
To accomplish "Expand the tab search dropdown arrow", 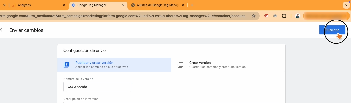I will (x=346, y=5).
